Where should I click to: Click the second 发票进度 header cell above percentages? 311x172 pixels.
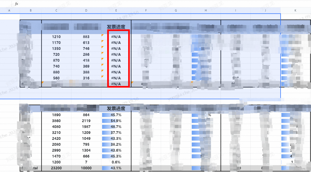coord(116,109)
